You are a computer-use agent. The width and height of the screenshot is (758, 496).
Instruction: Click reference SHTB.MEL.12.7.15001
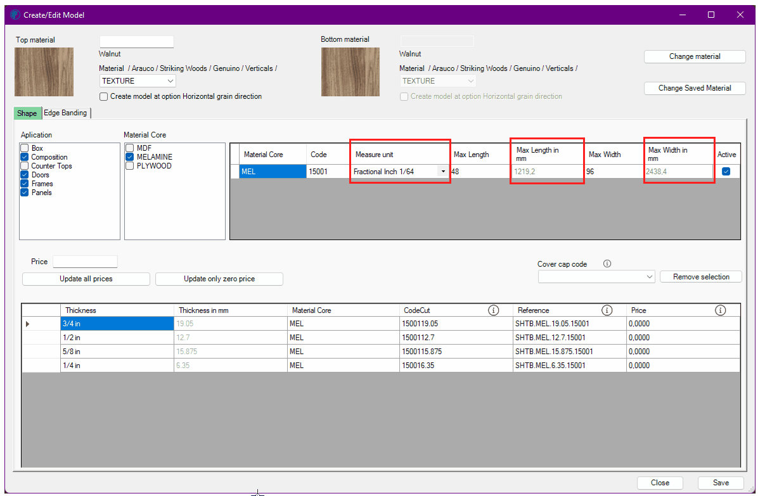(x=570, y=338)
